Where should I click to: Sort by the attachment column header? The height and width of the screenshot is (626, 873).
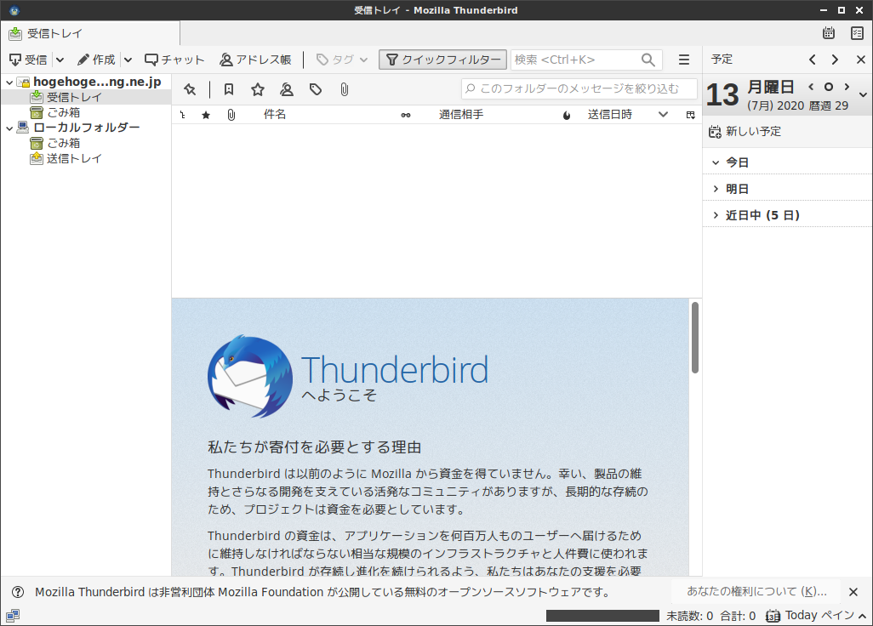point(231,115)
